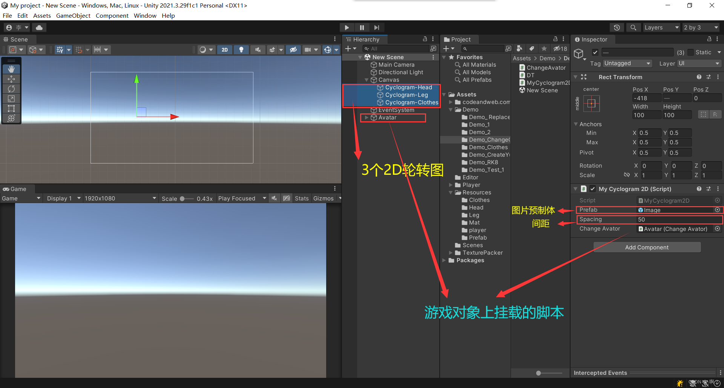Open the Undo History icon

point(617,27)
